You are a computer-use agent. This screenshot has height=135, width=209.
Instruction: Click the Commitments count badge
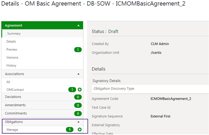[x=78, y=113]
